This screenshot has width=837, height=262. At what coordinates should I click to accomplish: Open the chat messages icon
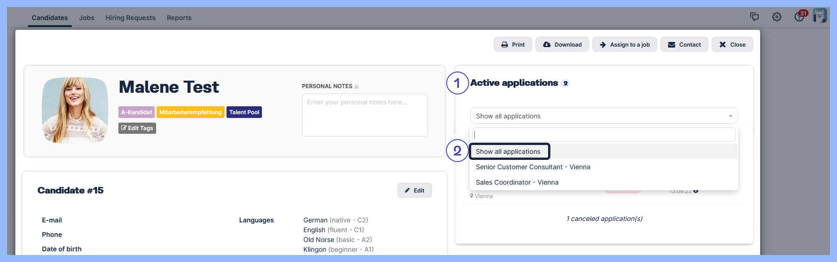pos(754,17)
